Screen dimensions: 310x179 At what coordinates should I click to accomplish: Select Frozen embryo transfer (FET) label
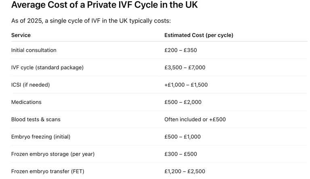tap(48, 171)
